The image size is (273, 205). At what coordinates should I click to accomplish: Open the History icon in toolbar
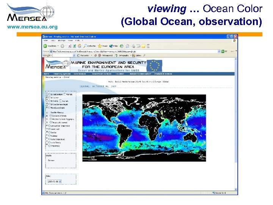point(122,46)
